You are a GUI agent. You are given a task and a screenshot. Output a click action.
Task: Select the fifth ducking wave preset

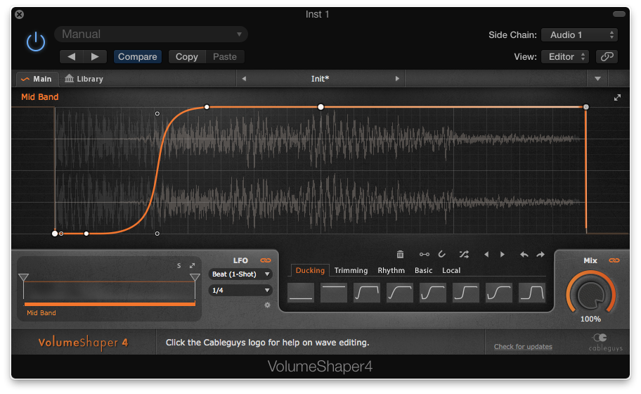pyautogui.click(x=433, y=293)
